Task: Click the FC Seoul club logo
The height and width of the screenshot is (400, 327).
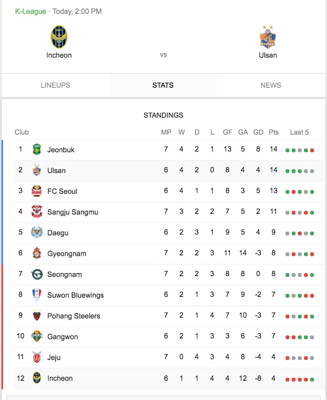Action: [x=36, y=191]
